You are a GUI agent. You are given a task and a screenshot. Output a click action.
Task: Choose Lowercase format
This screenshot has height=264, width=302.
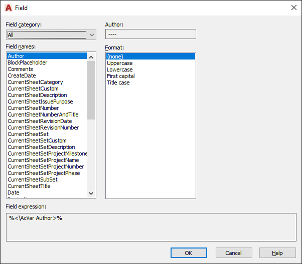pyautogui.click(x=120, y=69)
